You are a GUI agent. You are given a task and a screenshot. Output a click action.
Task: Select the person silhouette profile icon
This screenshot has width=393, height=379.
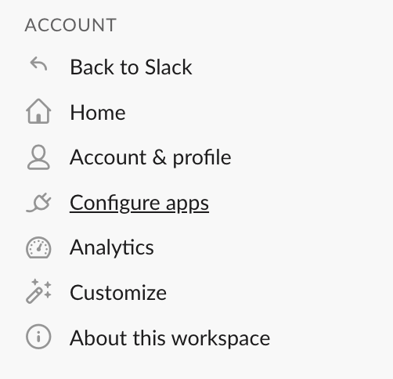(38, 157)
